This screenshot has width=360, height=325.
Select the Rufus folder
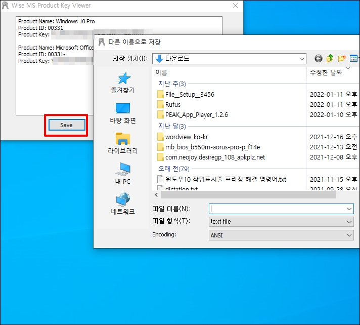tap(169, 105)
